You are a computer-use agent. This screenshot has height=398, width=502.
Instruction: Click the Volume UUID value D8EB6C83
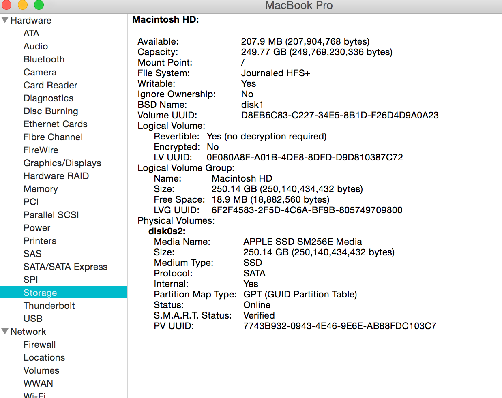pyautogui.click(x=340, y=115)
